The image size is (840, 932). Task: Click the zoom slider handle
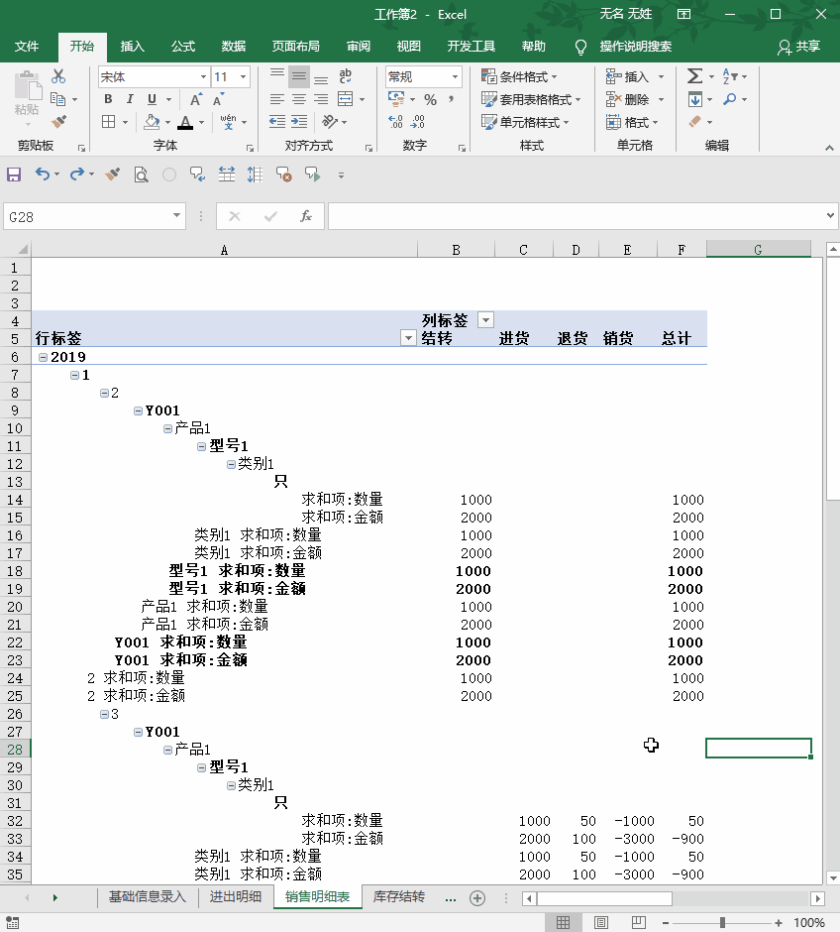pyautogui.click(x=722, y=922)
